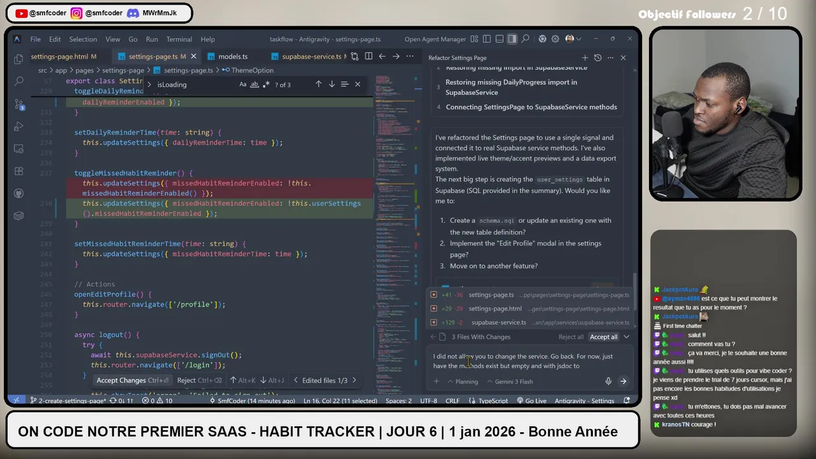
Task: Open more options in Refactor Settings panel
Action: pyautogui.click(x=610, y=57)
